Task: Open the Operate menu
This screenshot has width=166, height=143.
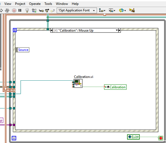Action: point(35,4)
